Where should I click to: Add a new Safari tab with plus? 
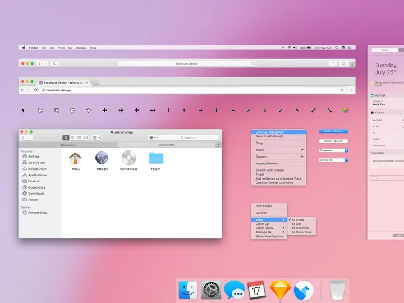click(x=352, y=65)
